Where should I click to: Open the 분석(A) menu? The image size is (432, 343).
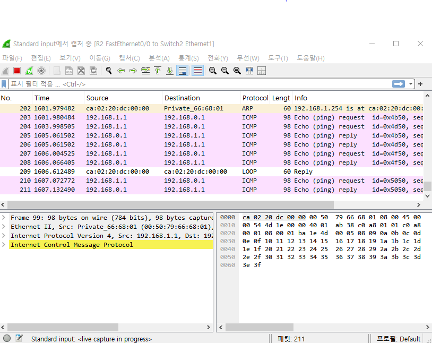coord(159,58)
